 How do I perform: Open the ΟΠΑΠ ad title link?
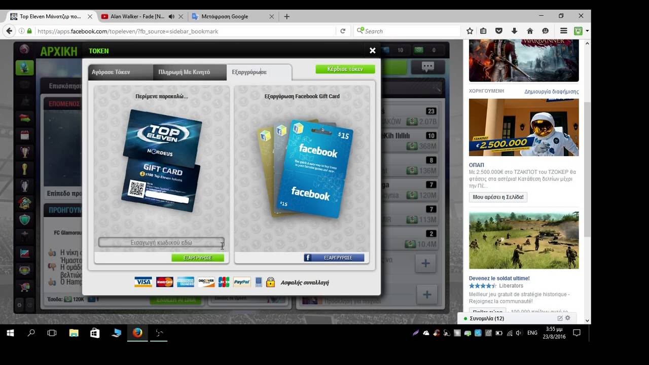[x=477, y=165]
